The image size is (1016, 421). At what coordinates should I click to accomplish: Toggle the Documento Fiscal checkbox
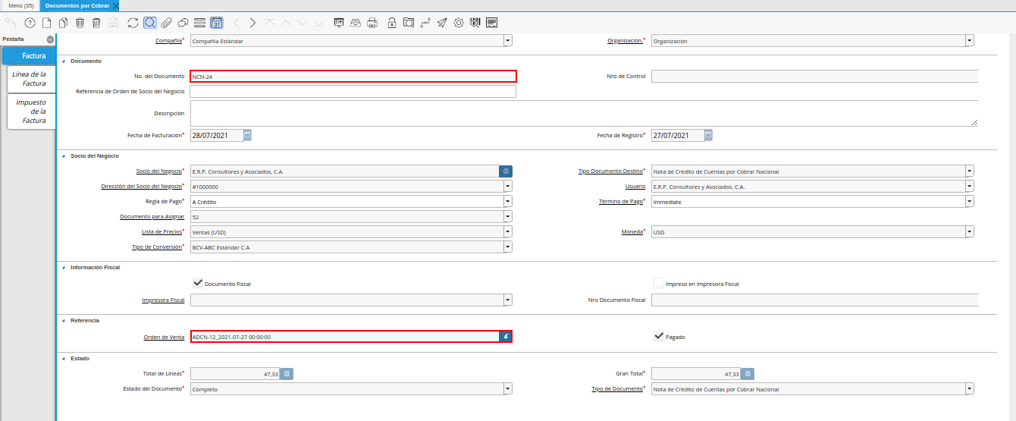pyautogui.click(x=198, y=283)
